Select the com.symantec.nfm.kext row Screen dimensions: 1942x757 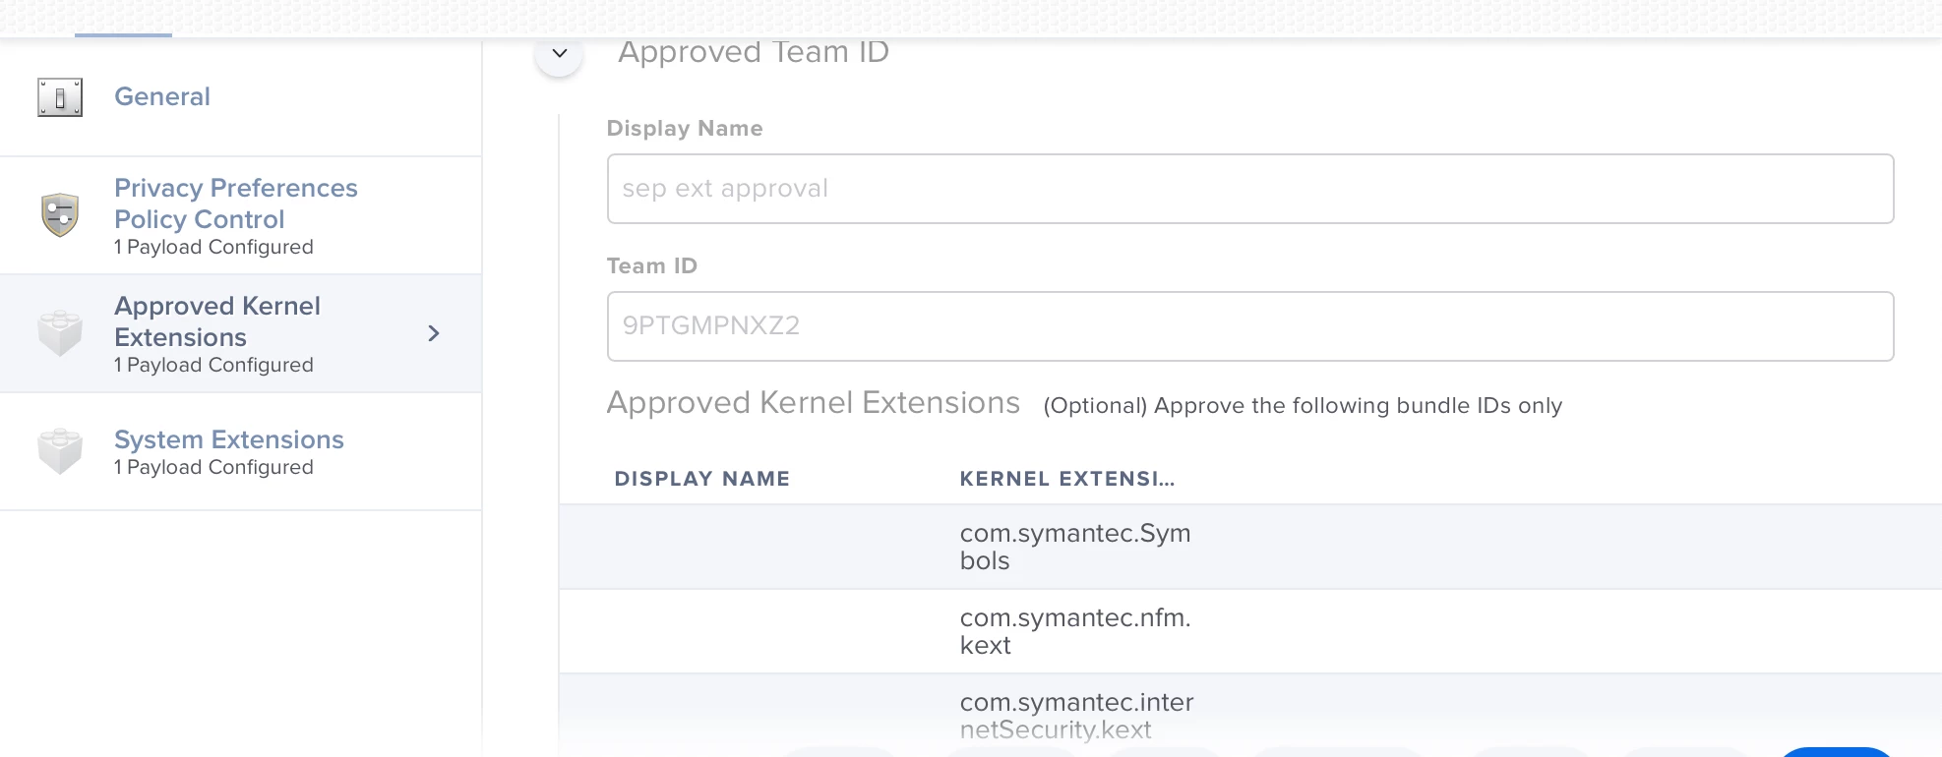(1074, 631)
